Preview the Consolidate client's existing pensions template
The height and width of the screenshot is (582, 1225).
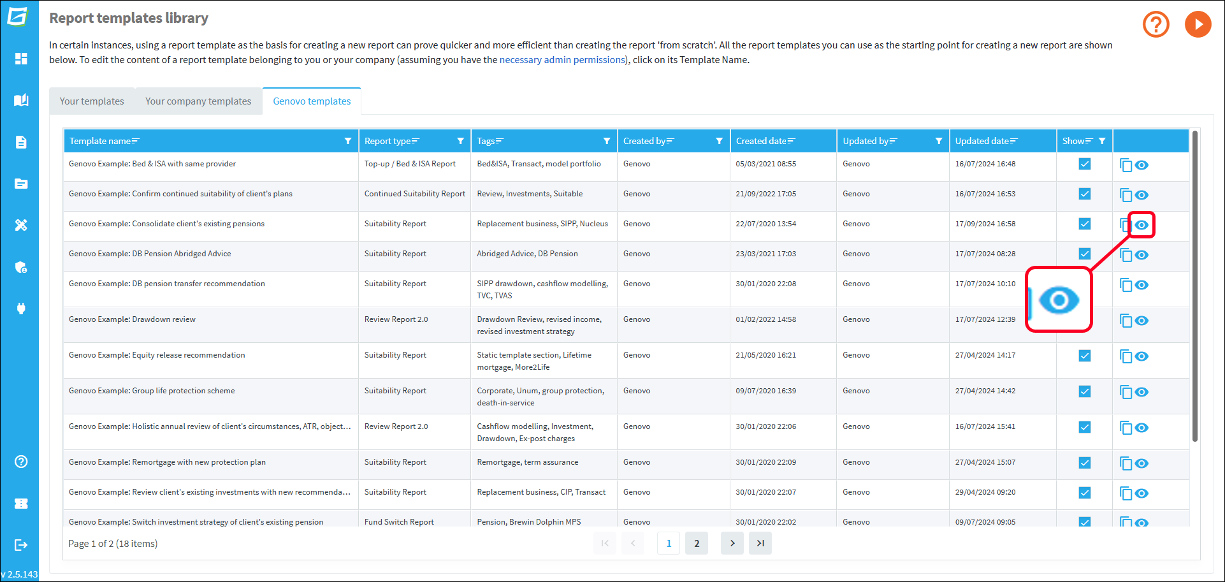tap(1142, 225)
